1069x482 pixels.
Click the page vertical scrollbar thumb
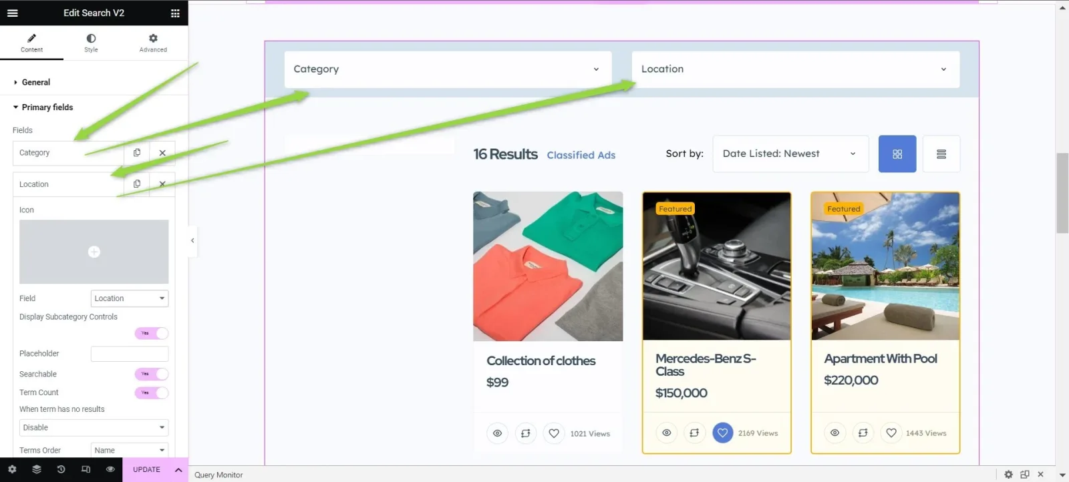click(1062, 193)
